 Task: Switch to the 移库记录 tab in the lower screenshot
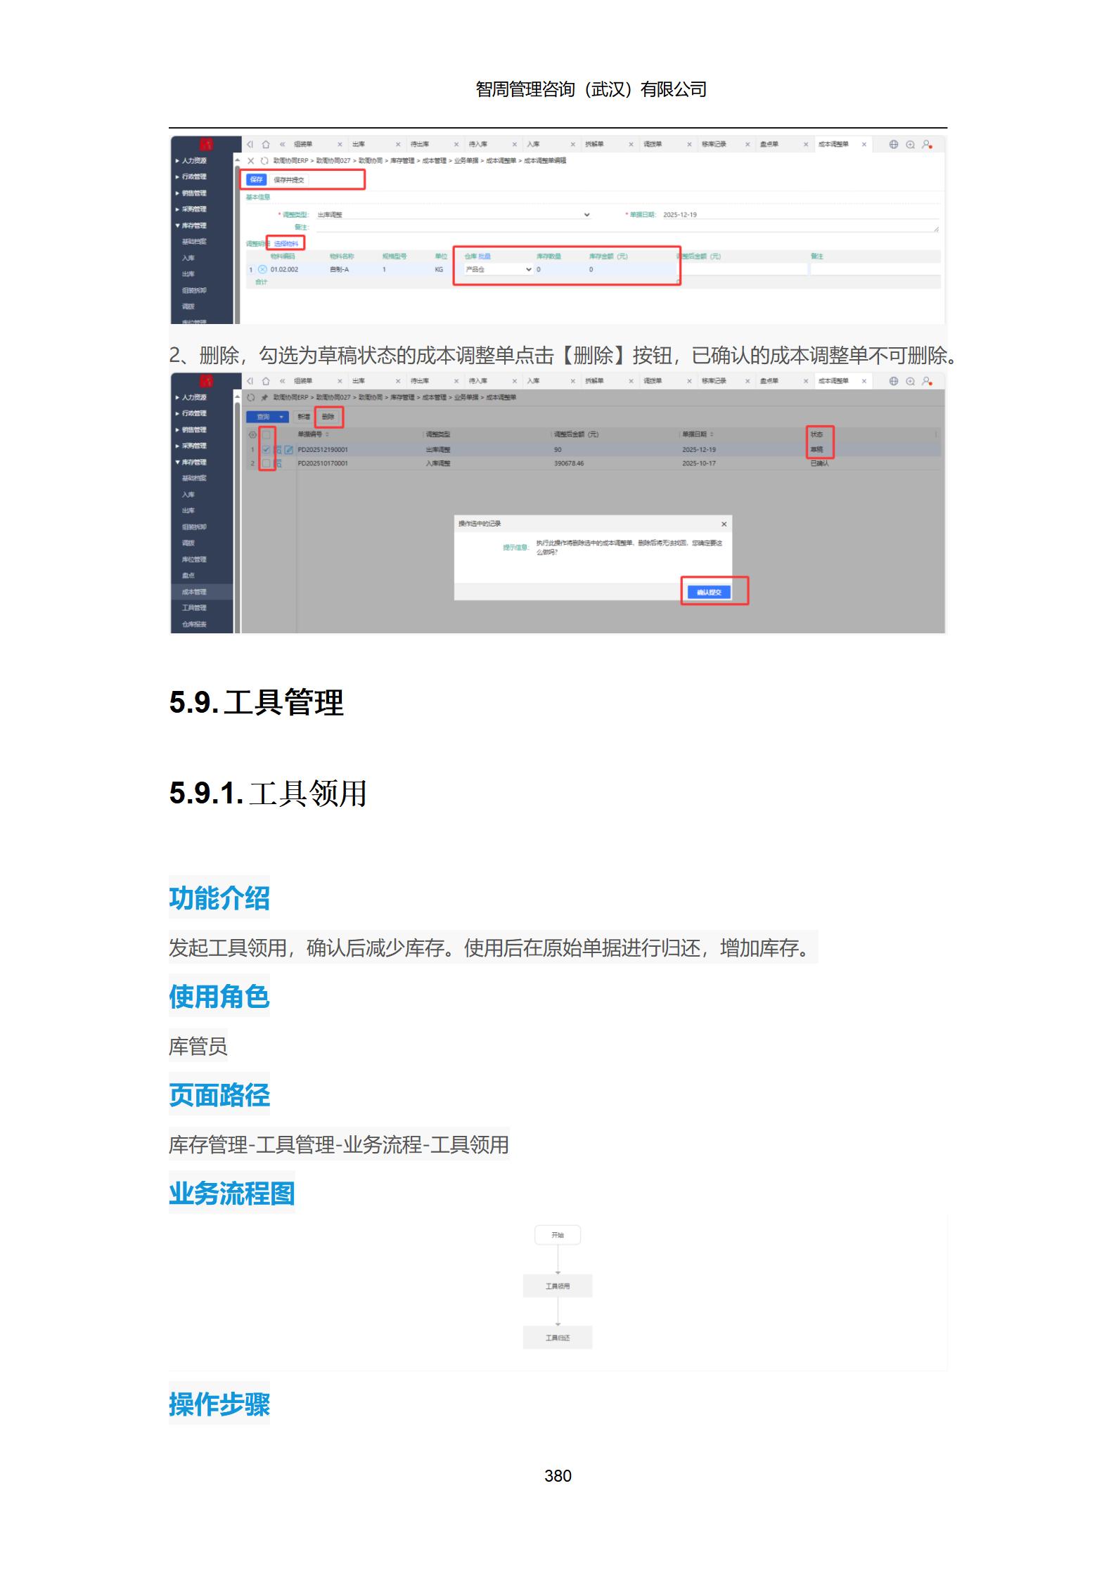tap(714, 382)
